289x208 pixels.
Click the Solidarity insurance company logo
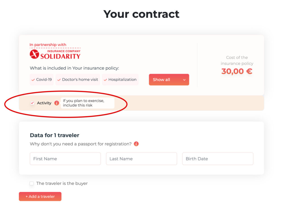tap(55, 54)
